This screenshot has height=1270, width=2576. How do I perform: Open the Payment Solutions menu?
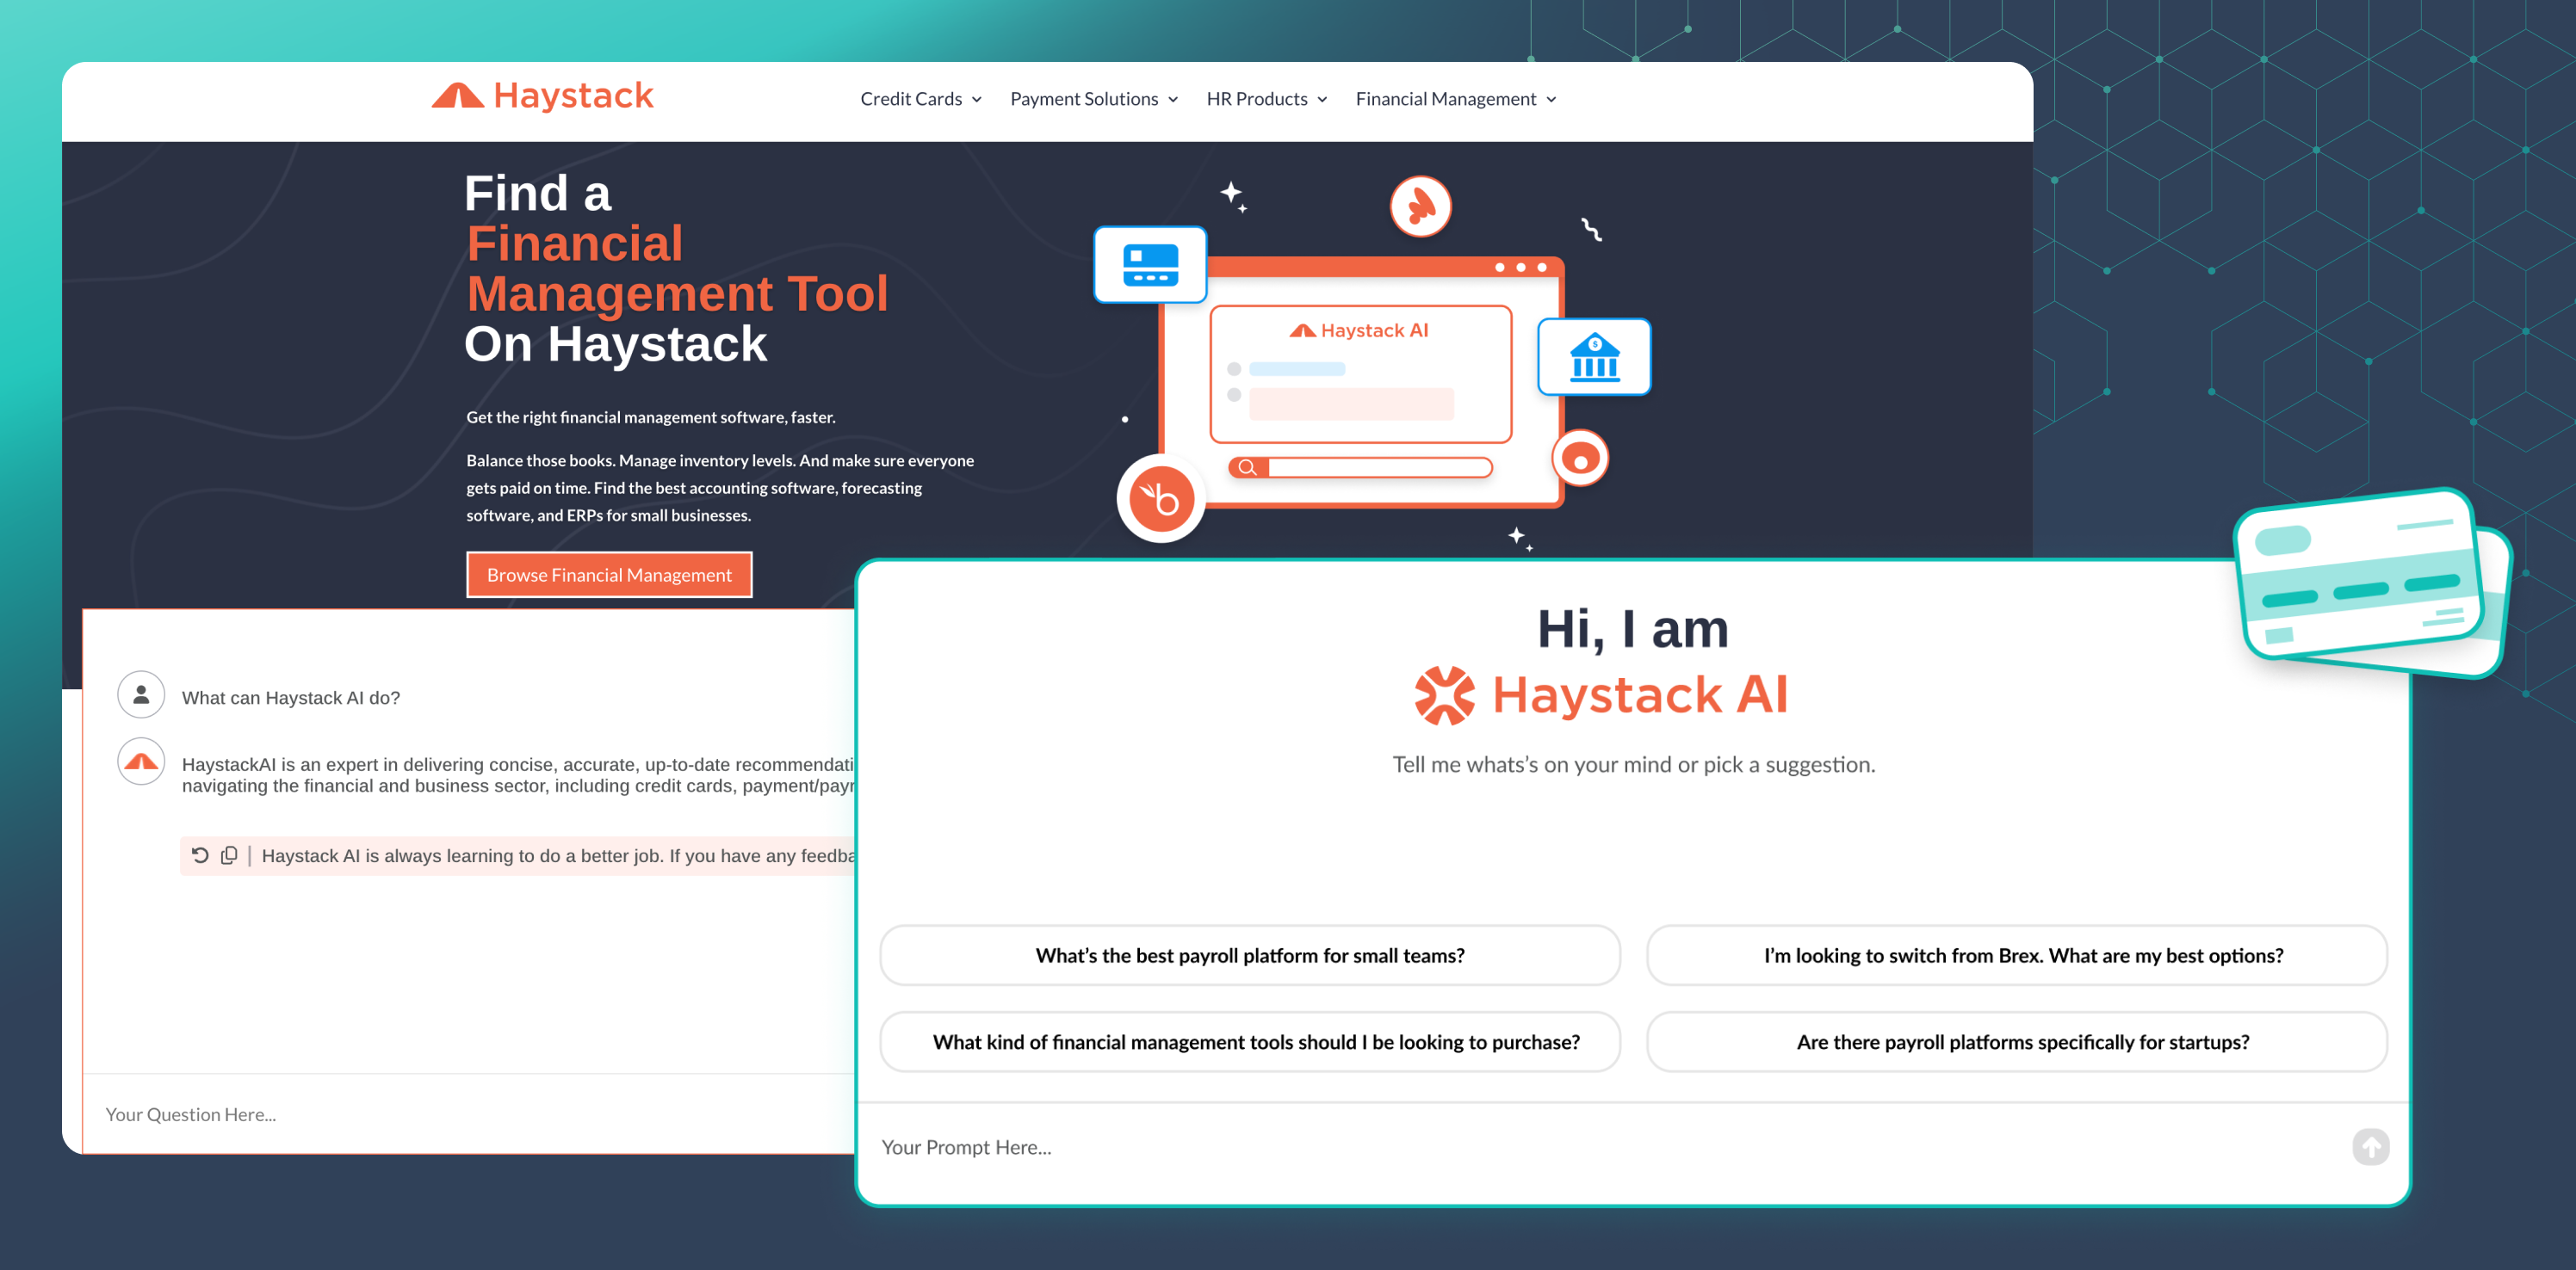[1094, 99]
